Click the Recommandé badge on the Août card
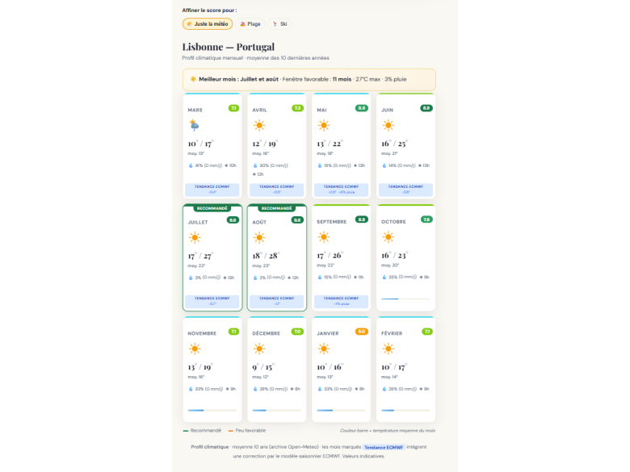The height and width of the screenshot is (472, 630). tap(277, 208)
